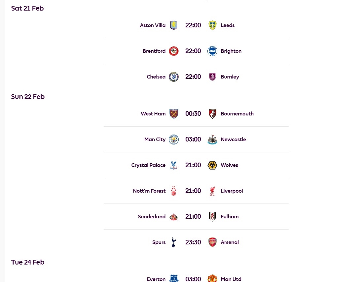
Task: Select the Wolves wolf head badge
Action: pos(212,165)
